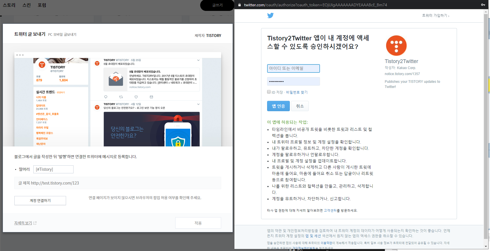Expand chevron on 5월 25일 tweet
The image size is (490, 251).
click(x=198, y=60)
